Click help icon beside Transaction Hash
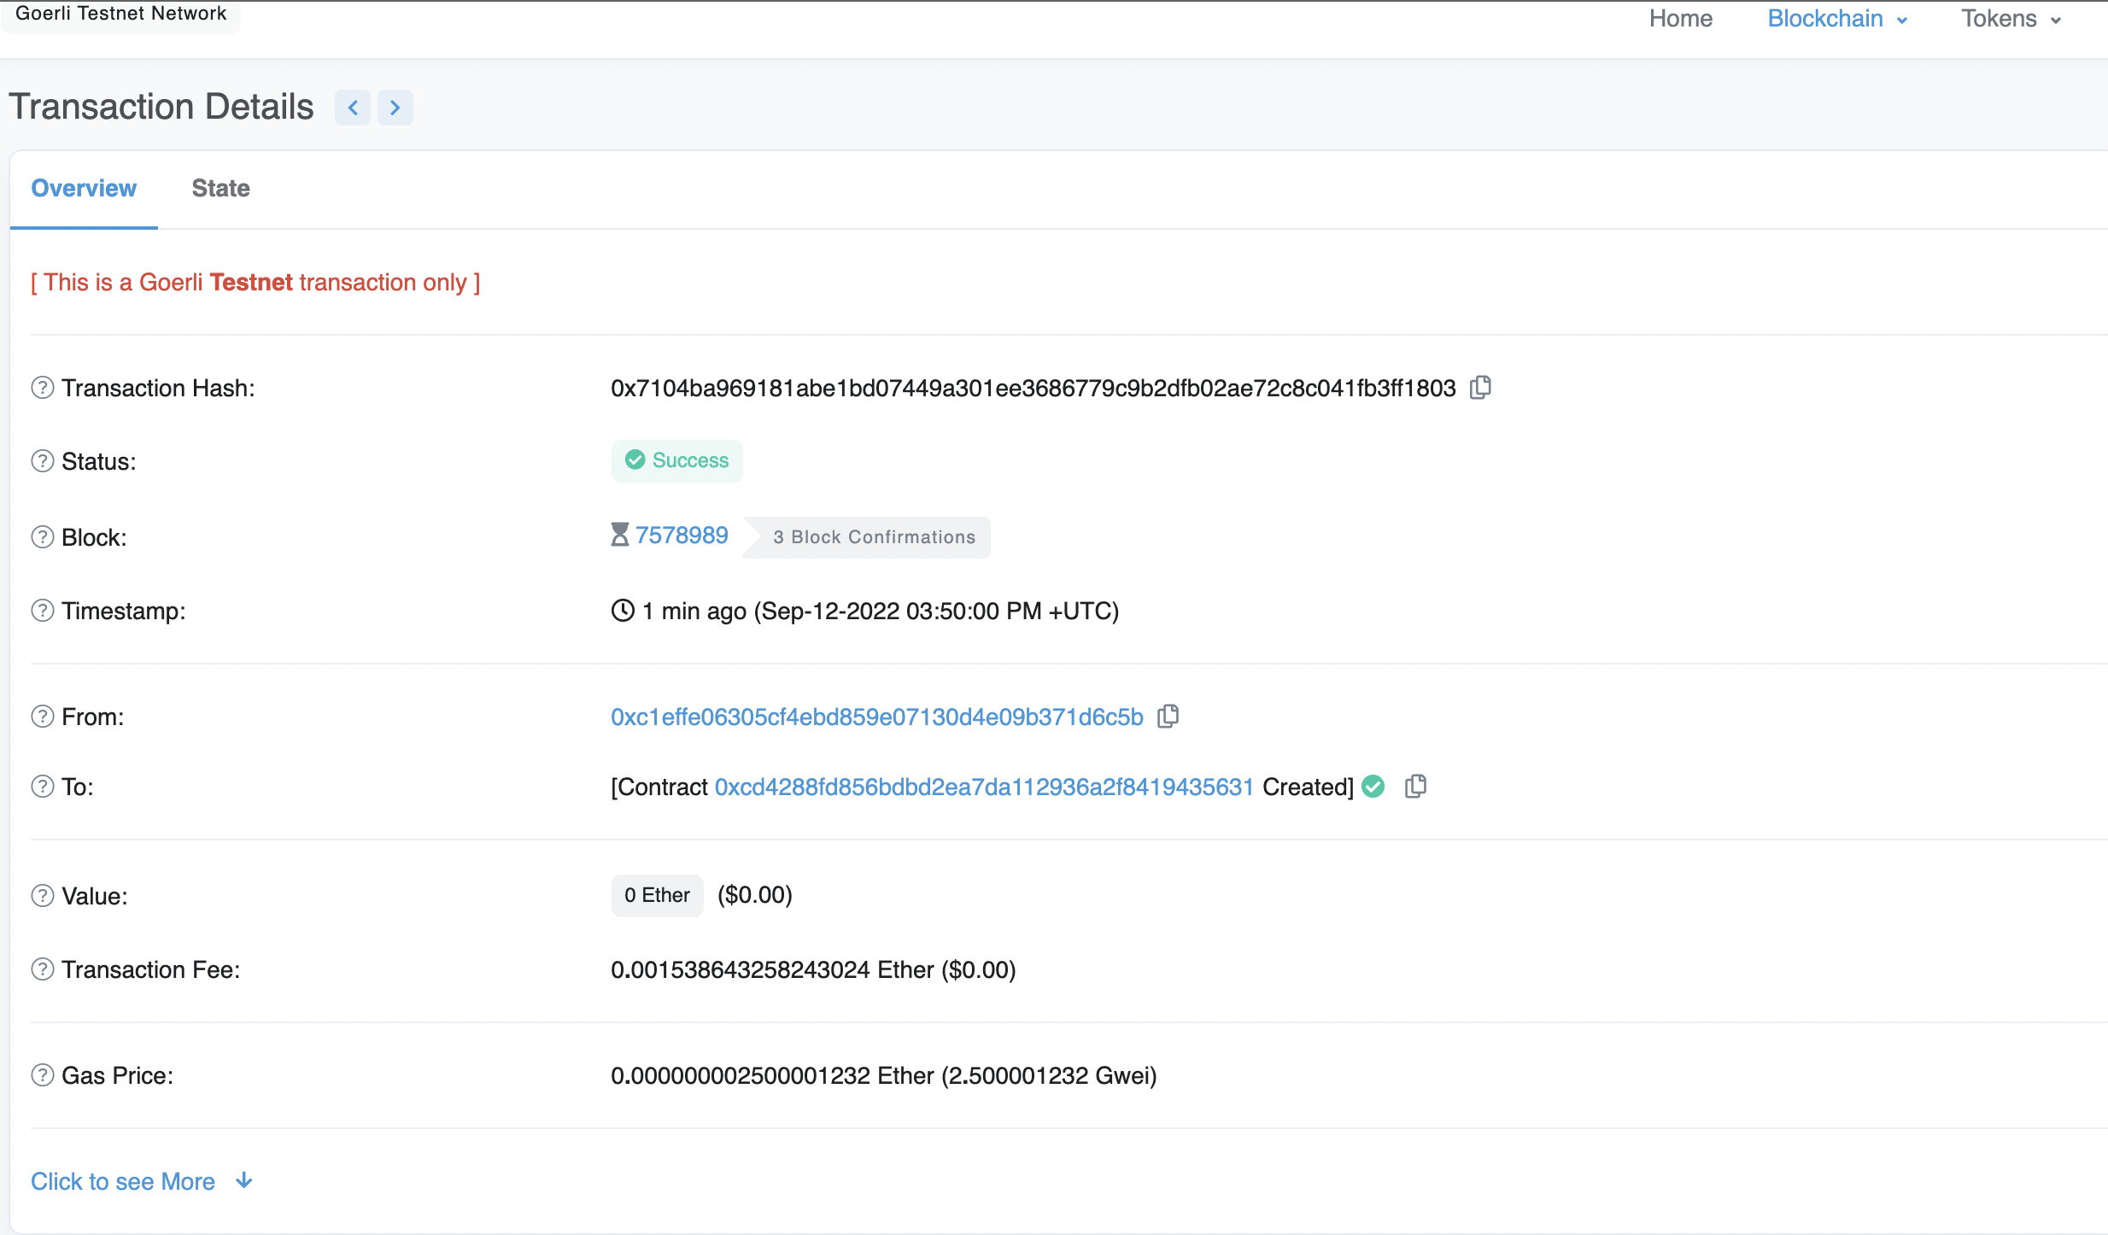The width and height of the screenshot is (2108, 1235). [x=42, y=388]
